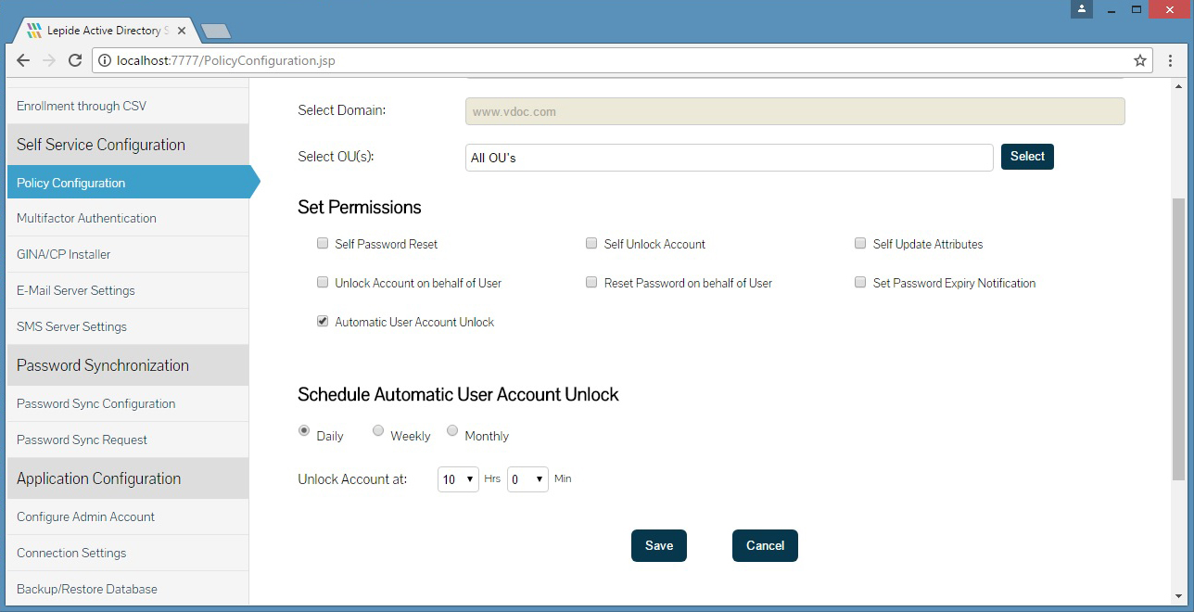This screenshot has width=1194, height=612.
Task: Close the Lepide Active Directory tab
Action: tap(182, 31)
